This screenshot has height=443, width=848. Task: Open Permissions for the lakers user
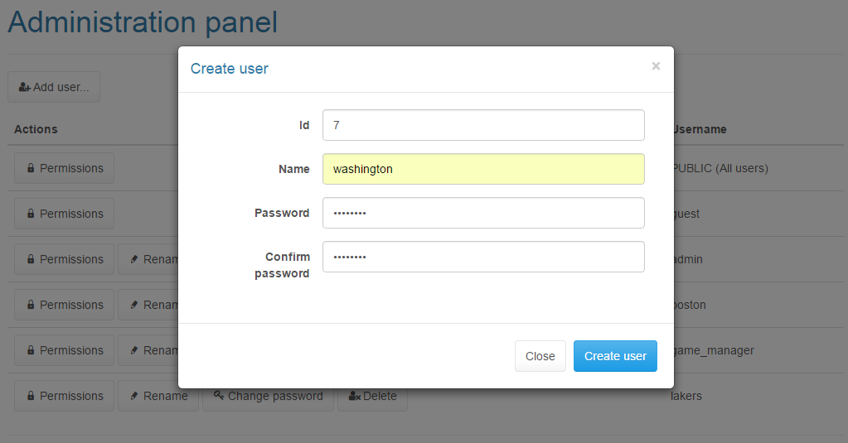point(64,396)
